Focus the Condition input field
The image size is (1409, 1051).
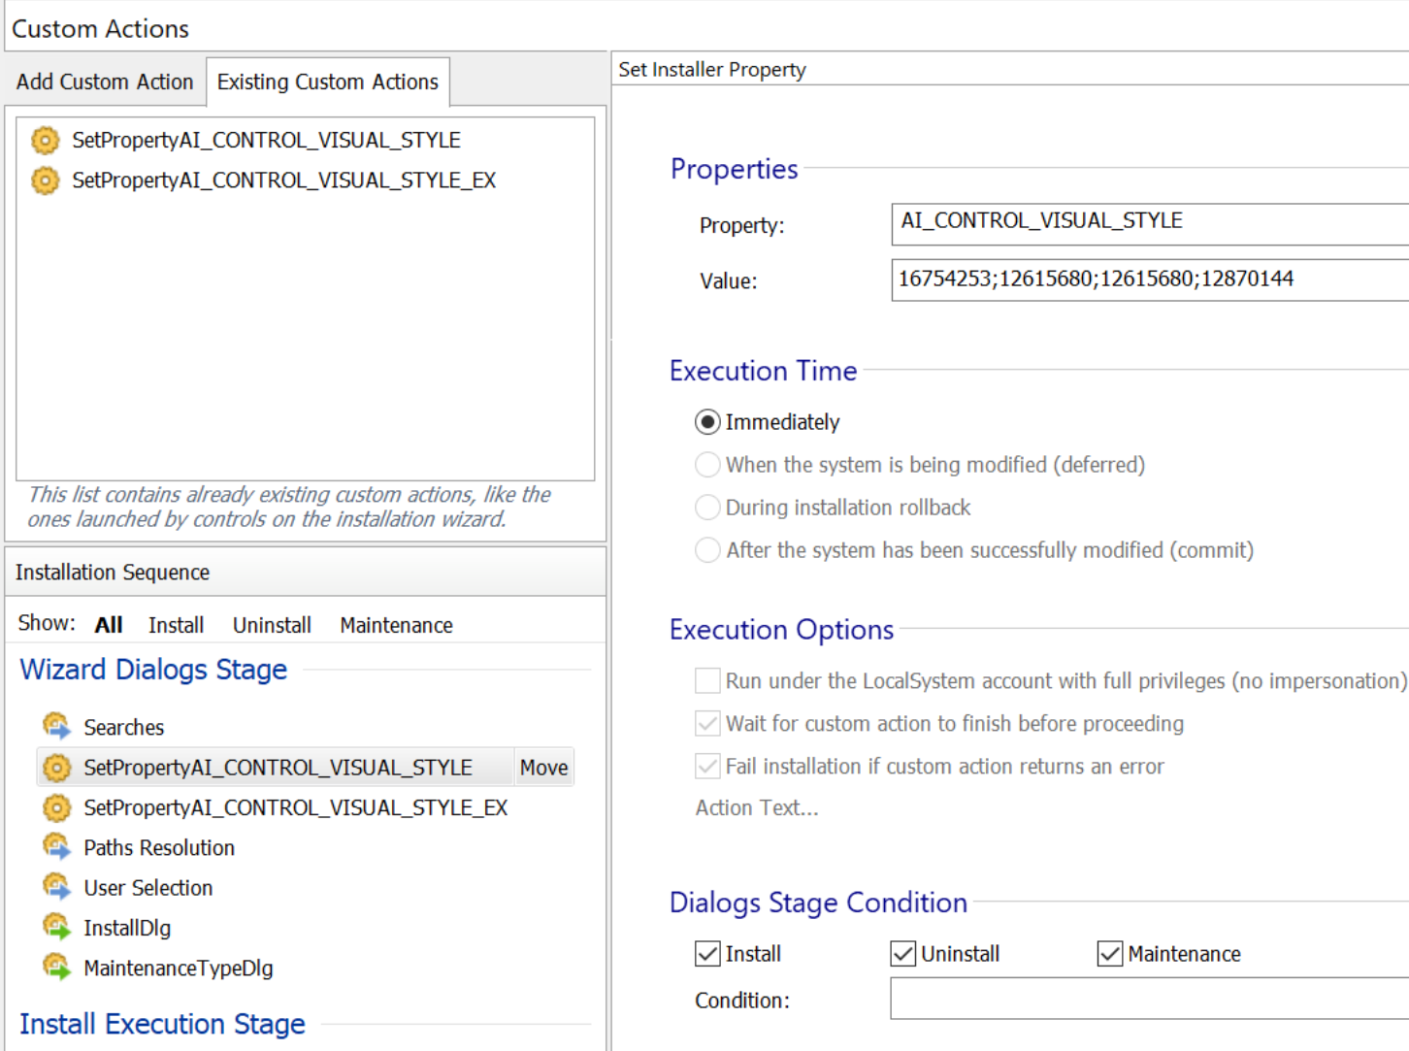1145,999
